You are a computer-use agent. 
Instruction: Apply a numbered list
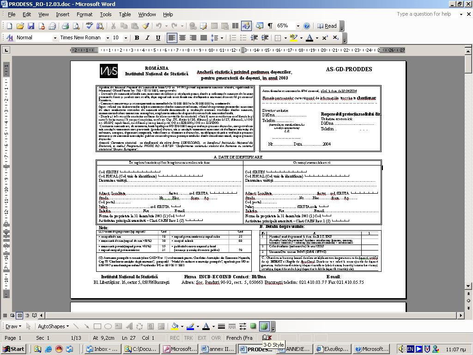[x=233, y=38]
